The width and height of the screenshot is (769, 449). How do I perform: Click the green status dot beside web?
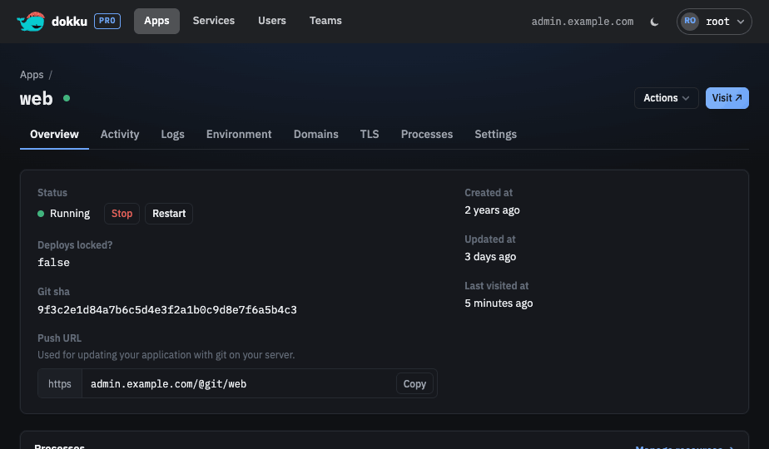coord(67,98)
